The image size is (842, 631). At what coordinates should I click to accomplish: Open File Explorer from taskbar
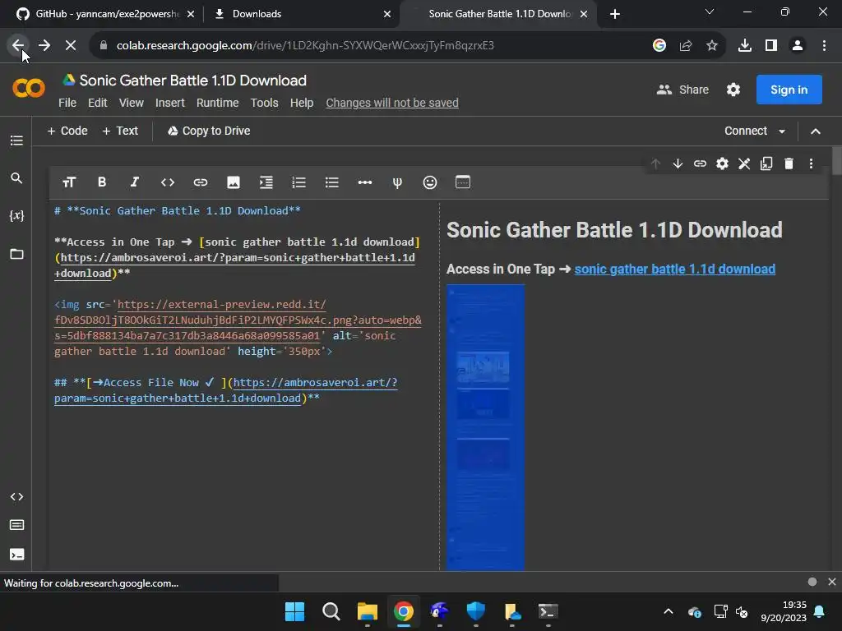click(x=368, y=611)
